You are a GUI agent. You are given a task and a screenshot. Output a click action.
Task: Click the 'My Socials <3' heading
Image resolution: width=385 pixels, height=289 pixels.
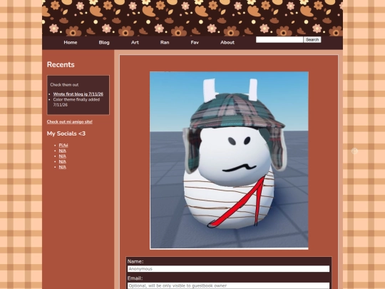pos(66,133)
